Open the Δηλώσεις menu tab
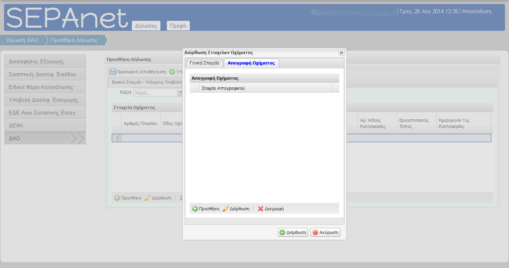The image size is (509, 268). tap(146, 26)
